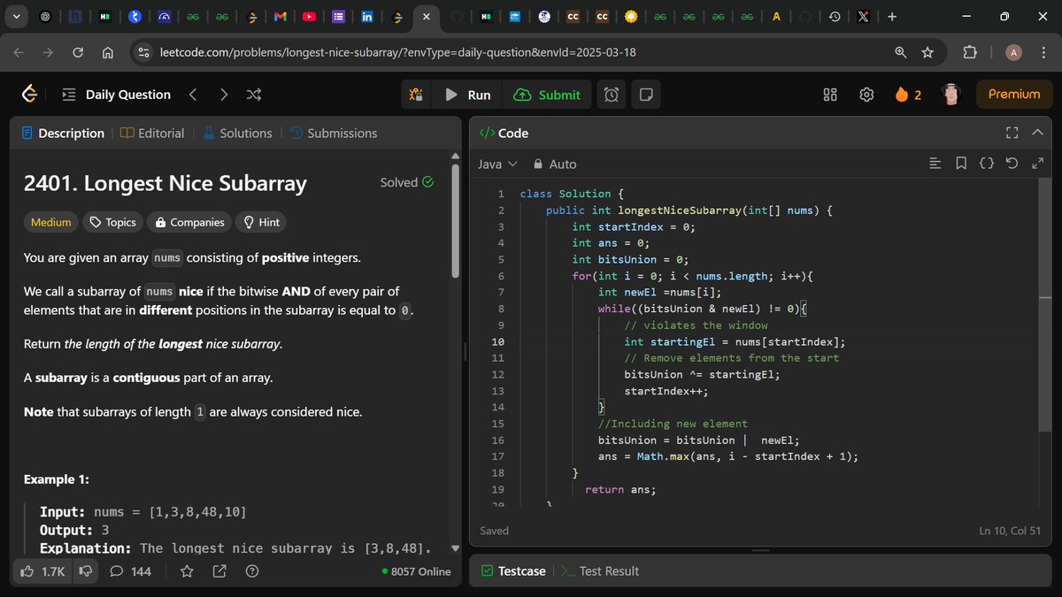Screen dimensions: 1062x597
Task: Click the return ans code line
Action: [620, 489]
